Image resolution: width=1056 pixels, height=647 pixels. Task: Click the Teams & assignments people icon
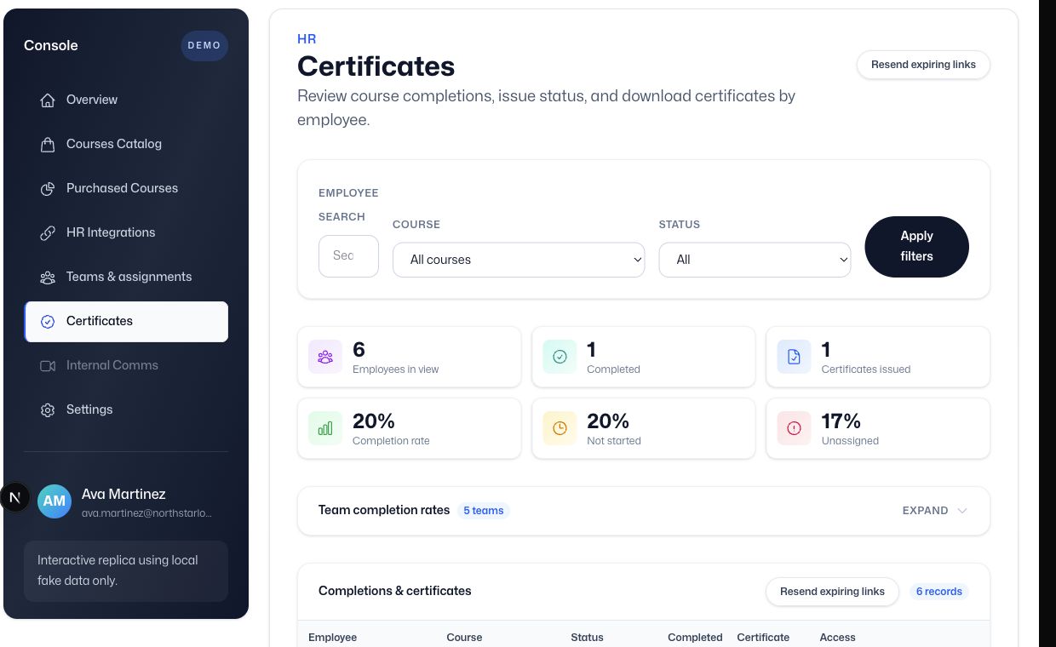pos(48,277)
